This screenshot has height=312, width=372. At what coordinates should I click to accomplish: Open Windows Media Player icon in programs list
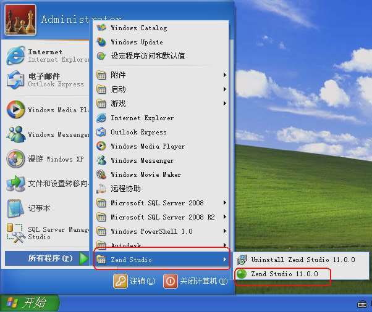[x=101, y=146]
